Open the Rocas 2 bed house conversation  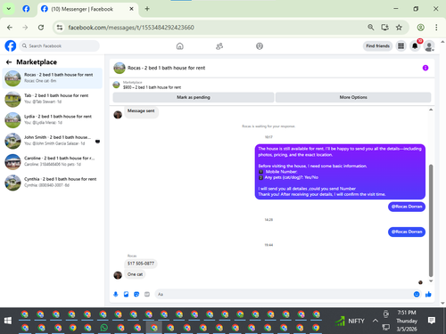(x=53, y=78)
